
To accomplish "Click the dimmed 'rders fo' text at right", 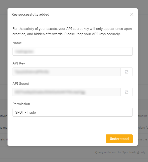I will (143, 128).
